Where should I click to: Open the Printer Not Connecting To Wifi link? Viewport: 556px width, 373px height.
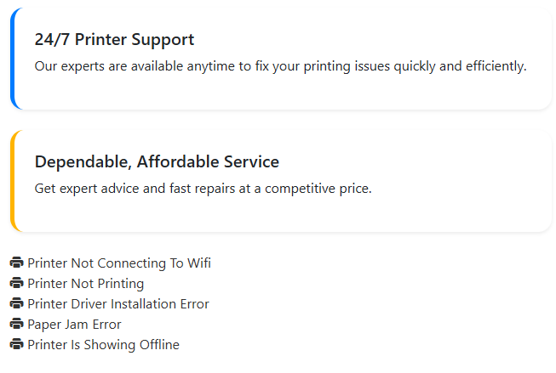coord(118,263)
